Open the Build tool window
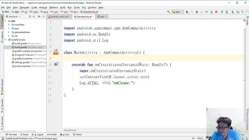 point(24,135)
